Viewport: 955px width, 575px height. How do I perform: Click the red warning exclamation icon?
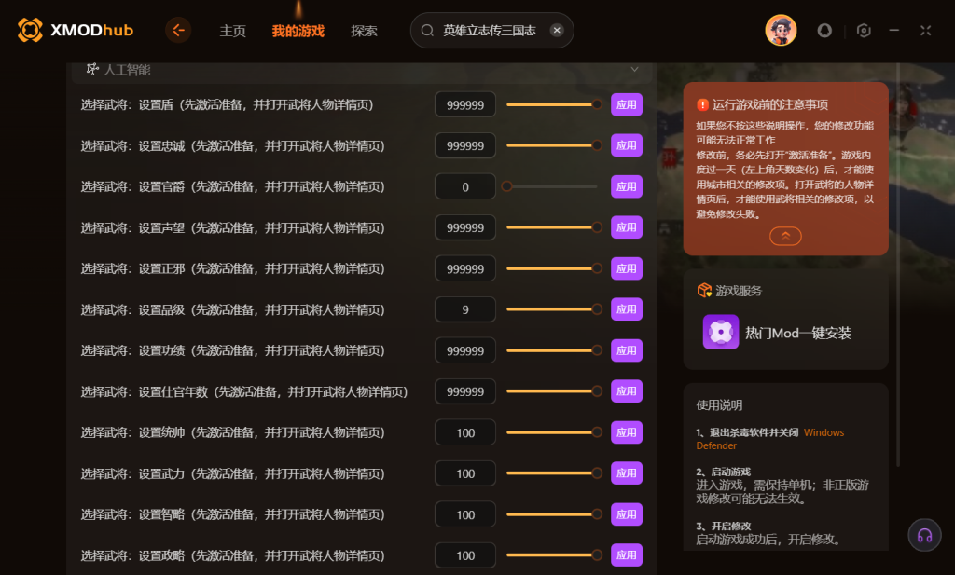[x=702, y=104]
